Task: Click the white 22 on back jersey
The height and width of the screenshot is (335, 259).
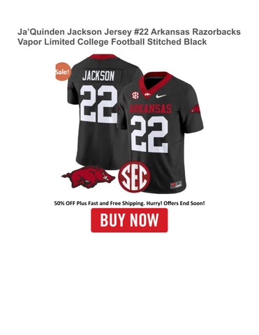Action: [98, 104]
